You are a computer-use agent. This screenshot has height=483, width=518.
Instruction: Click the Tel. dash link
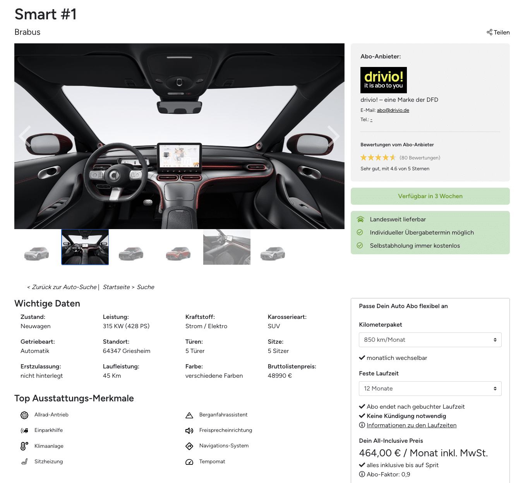pyautogui.click(x=371, y=120)
